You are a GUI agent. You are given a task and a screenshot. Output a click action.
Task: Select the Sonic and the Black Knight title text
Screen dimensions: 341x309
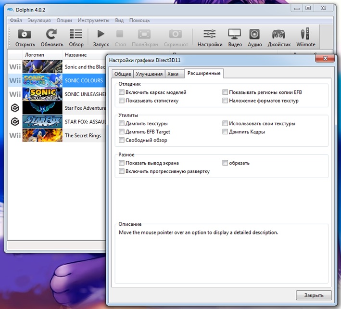click(85, 67)
